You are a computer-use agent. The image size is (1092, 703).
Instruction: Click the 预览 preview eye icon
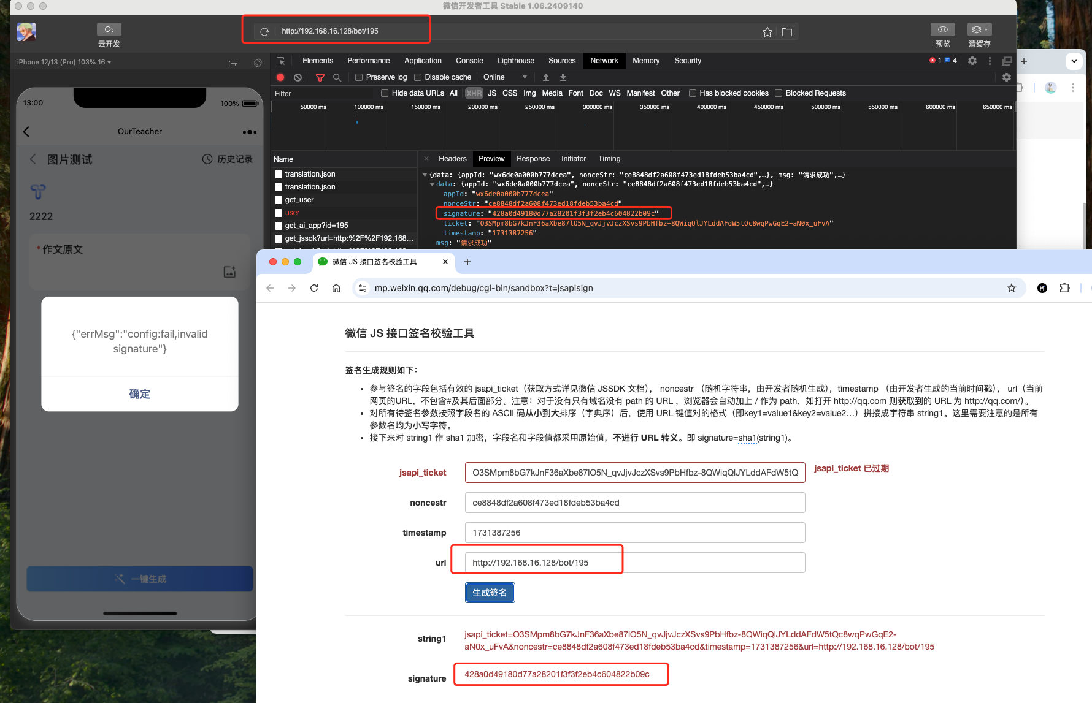[x=943, y=29]
